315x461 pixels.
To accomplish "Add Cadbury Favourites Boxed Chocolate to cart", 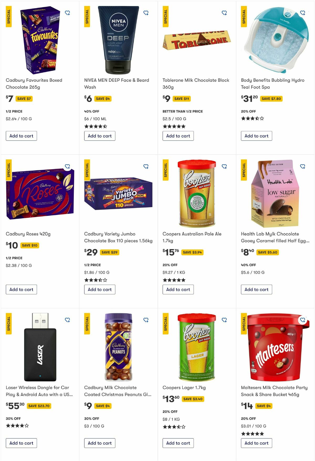I will click(x=21, y=136).
